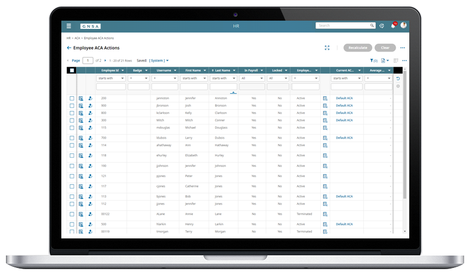Open employee profile icon for mdouglas row
470x275 pixels.
coord(90,127)
